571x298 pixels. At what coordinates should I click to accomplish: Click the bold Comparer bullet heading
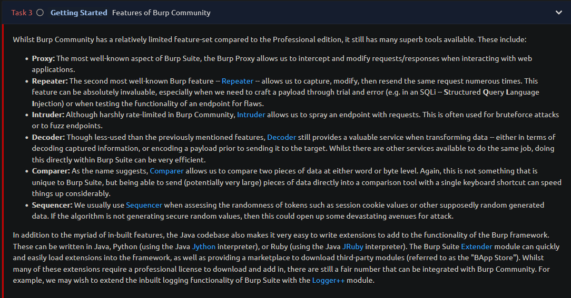51,171
